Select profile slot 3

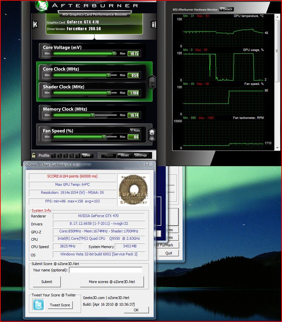(66, 156)
